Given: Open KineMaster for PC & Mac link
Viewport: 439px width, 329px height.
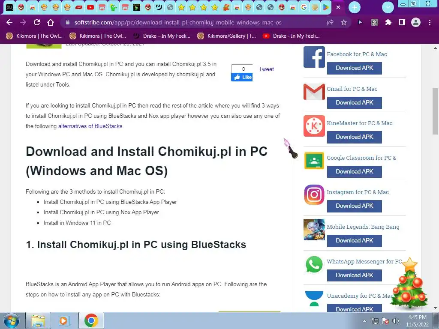Looking at the screenshot, I should [360, 123].
